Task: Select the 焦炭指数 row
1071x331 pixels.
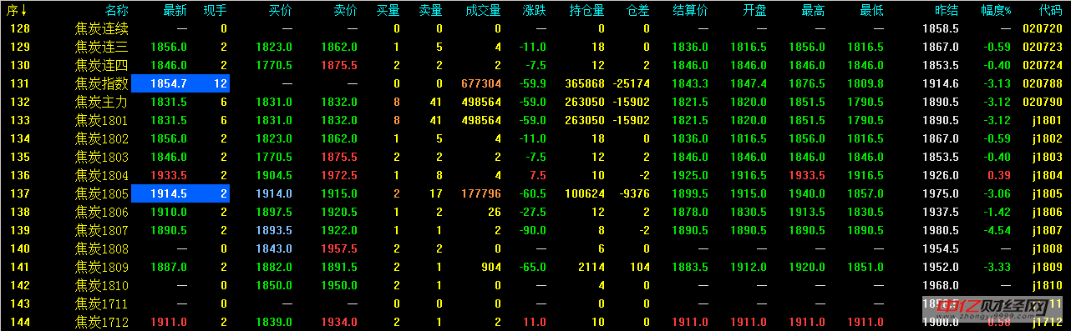Action: 535,83
